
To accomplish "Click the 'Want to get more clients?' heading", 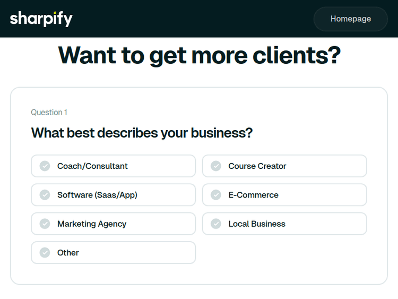I will tap(199, 55).
